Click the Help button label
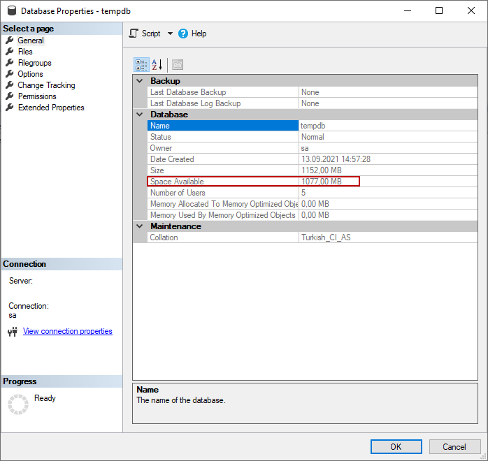This screenshot has width=488, height=461. (x=199, y=34)
